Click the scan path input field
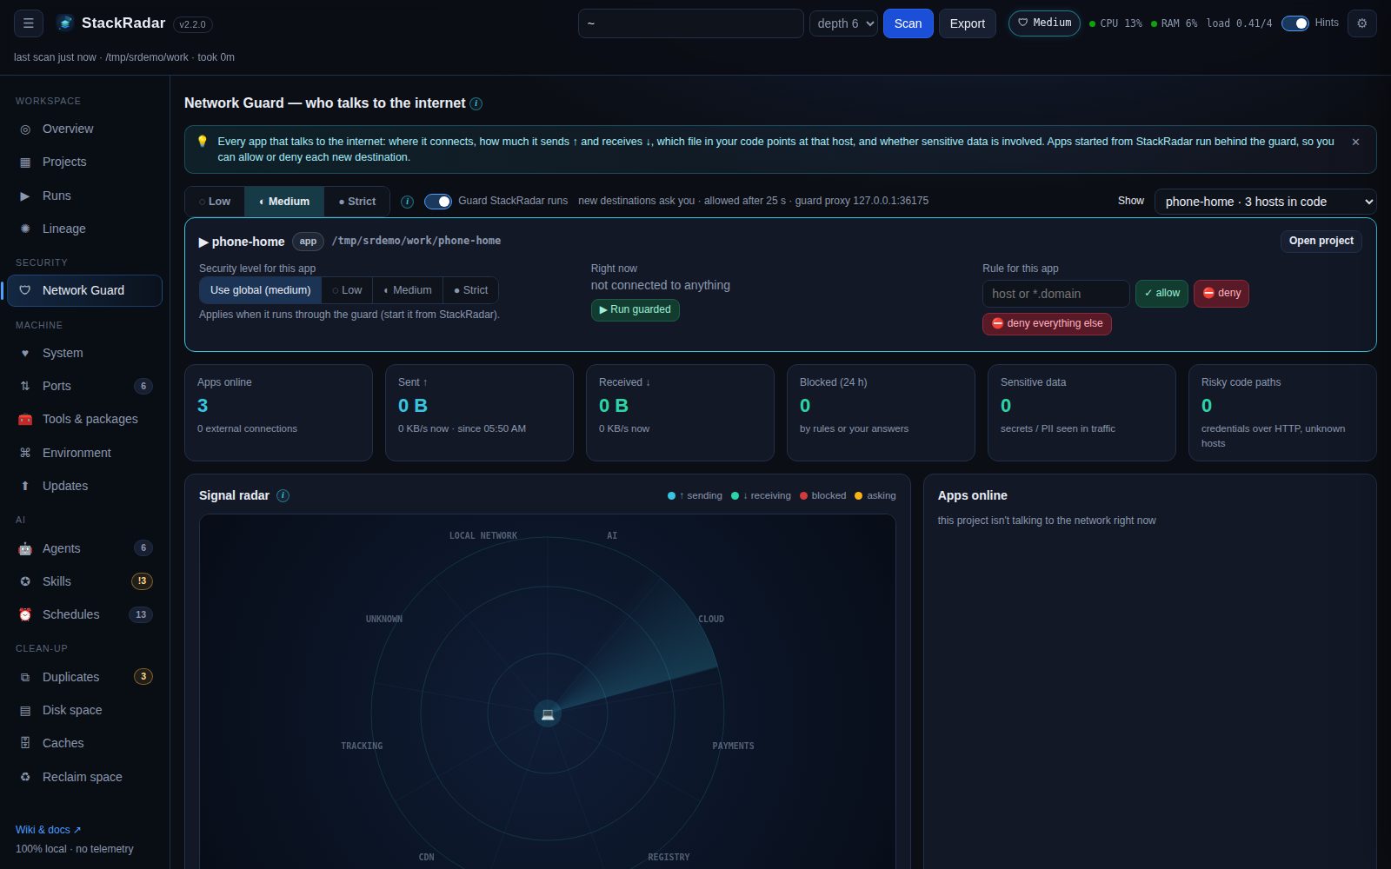 click(690, 23)
